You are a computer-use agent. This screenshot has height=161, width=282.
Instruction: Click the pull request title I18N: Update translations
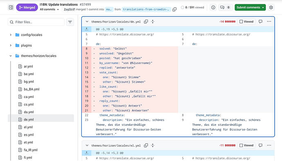[x=59, y=5]
